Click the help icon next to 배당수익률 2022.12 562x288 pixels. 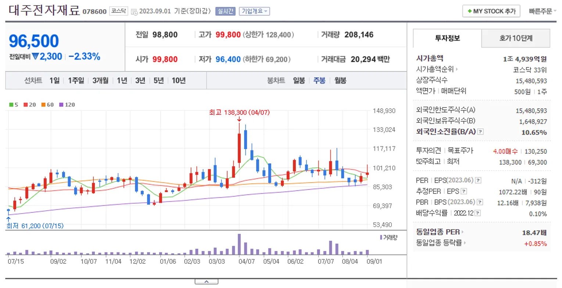point(477,213)
